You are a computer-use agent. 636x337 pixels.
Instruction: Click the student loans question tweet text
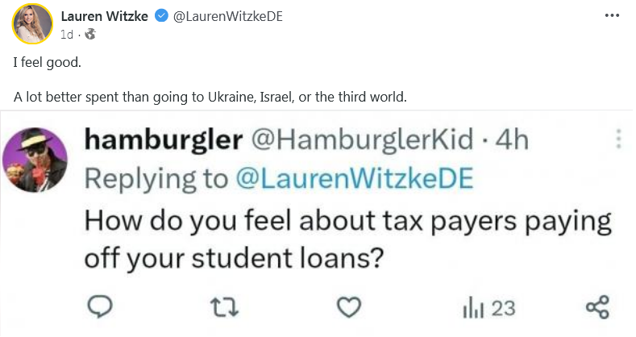point(347,239)
